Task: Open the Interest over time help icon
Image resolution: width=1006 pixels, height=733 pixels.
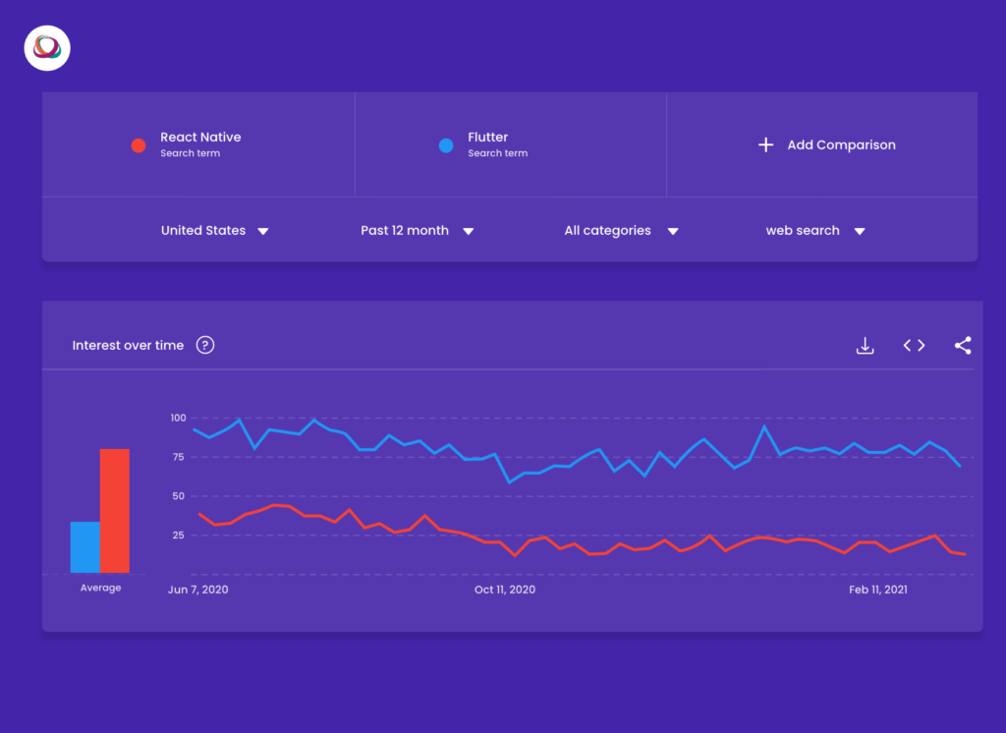Action: click(205, 345)
